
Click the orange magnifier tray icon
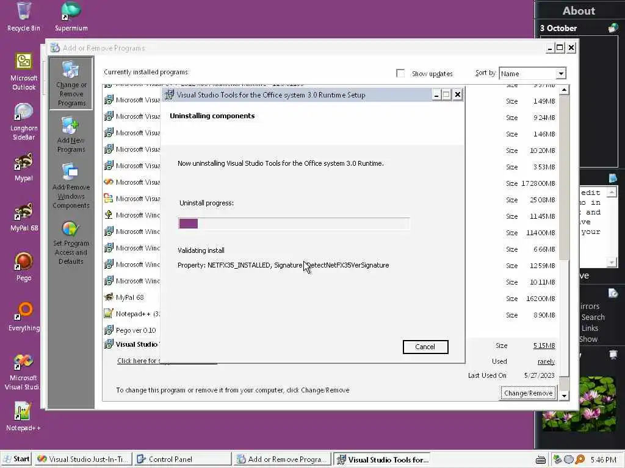[580, 459]
